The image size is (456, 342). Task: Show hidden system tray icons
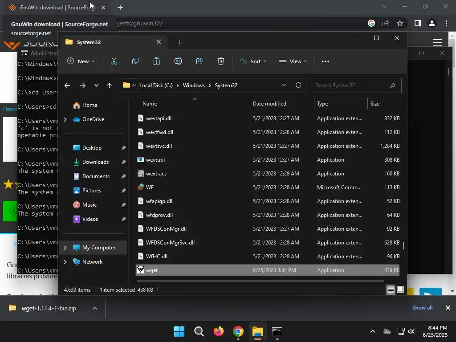coord(373,331)
